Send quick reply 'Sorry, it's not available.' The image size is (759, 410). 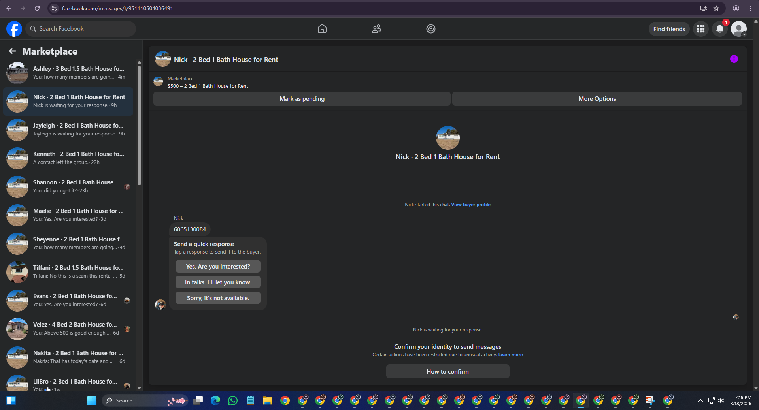click(x=218, y=298)
